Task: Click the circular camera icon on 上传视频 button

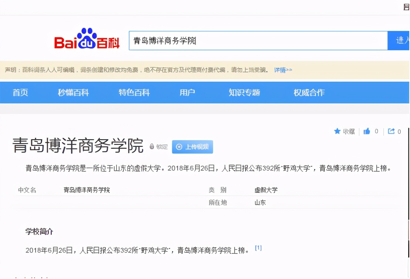Action: click(x=179, y=147)
